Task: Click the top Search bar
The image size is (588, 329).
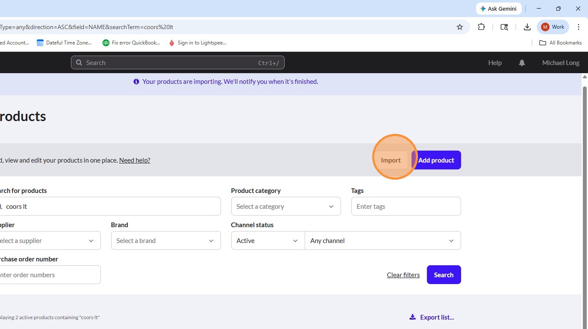Action: click(x=177, y=62)
